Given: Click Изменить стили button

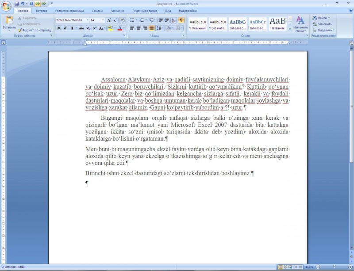Looking at the screenshot, I should 300,24.
